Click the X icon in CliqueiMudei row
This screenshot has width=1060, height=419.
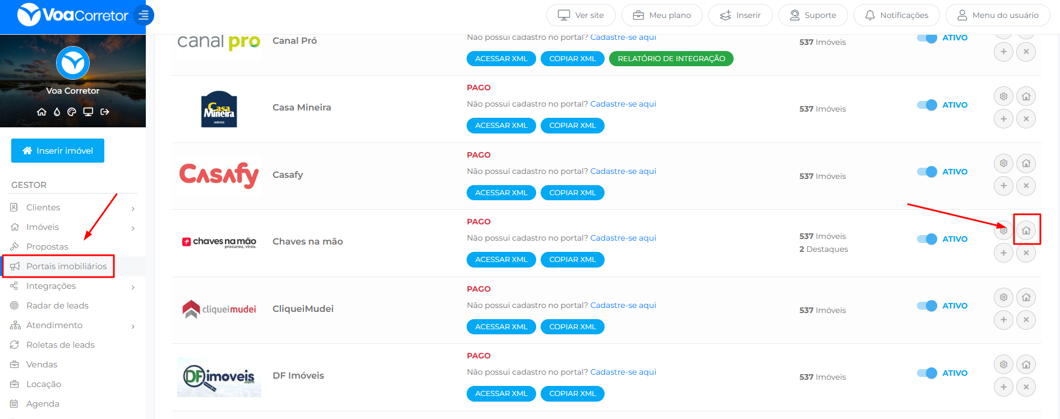point(1026,320)
